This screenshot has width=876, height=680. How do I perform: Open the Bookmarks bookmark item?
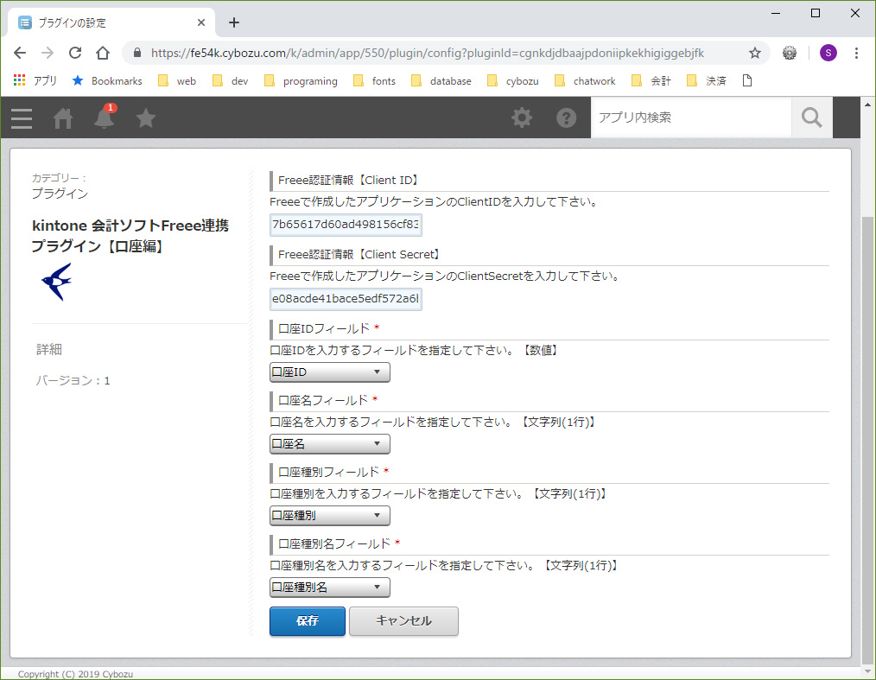pos(107,81)
